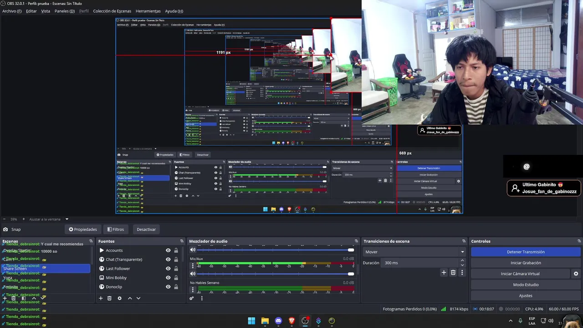Decrease transition duration with down arrow
Screen dimensions: 583x328
tap(462, 265)
